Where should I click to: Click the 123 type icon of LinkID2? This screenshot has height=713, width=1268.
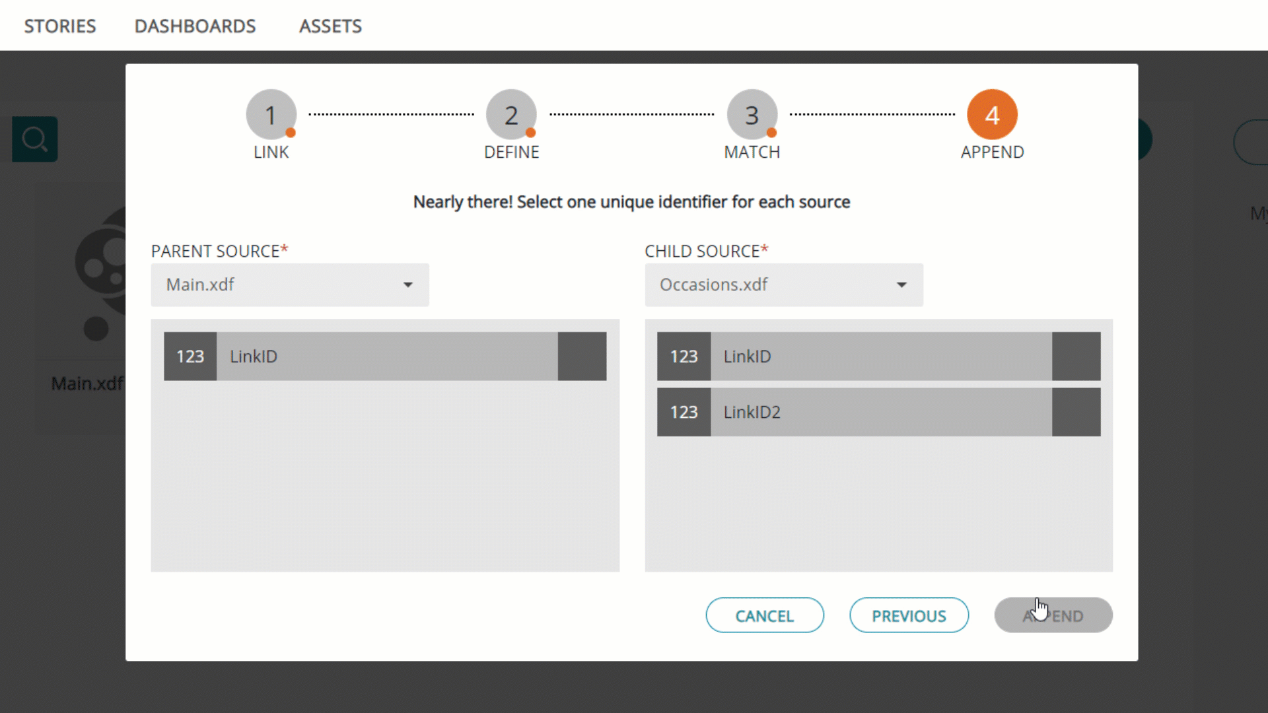[684, 412]
